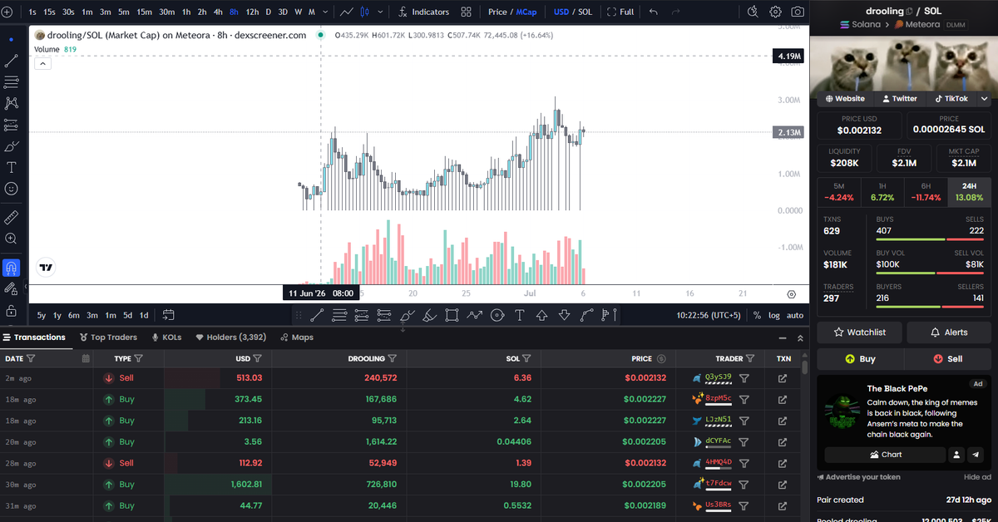Open the token TikTok link
The height and width of the screenshot is (522, 998).
point(951,98)
